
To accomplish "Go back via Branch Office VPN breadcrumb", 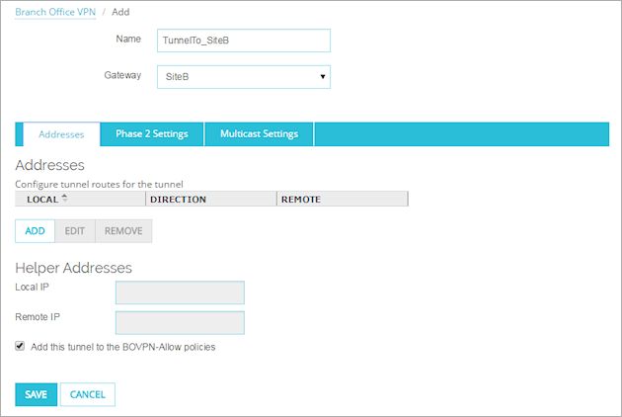I will click(x=55, y=12).
